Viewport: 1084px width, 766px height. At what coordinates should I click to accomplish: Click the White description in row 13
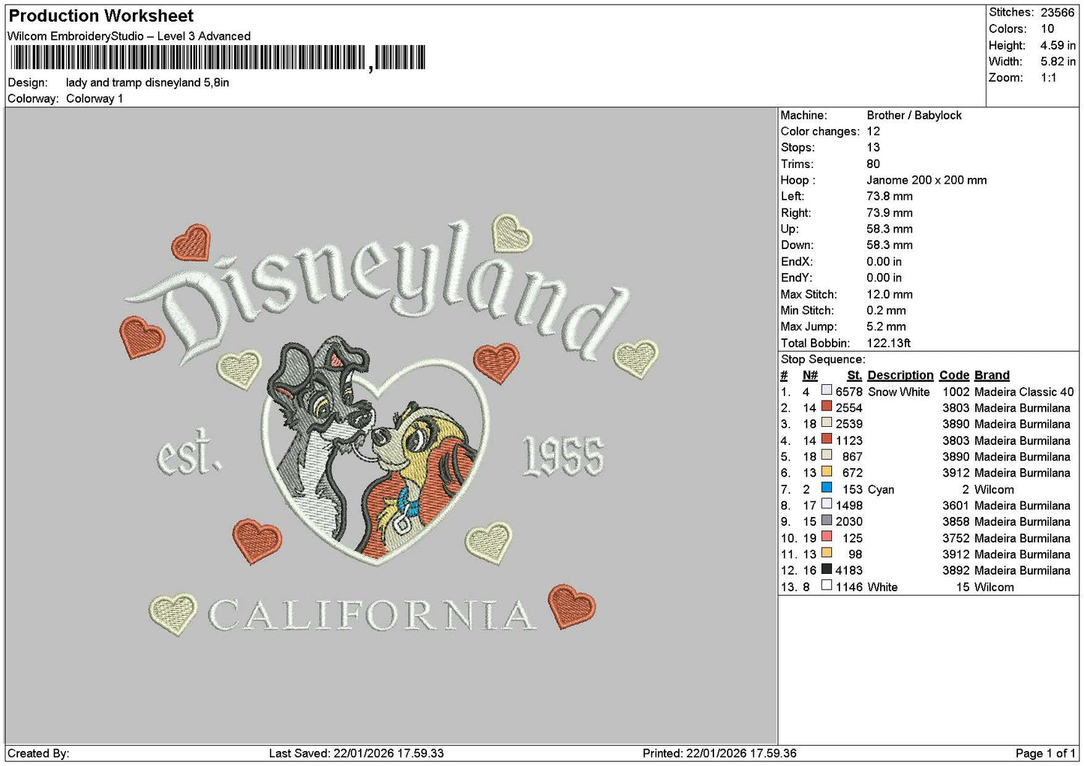882,587
